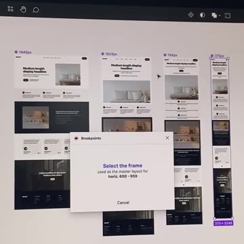Click the 375 × 3248 size badge
This screenshot has width=244, height=244.
pyautogui.click(x=223, y=223)
